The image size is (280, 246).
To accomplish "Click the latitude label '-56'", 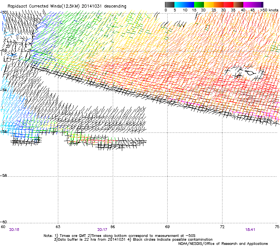I will (3, 131).
